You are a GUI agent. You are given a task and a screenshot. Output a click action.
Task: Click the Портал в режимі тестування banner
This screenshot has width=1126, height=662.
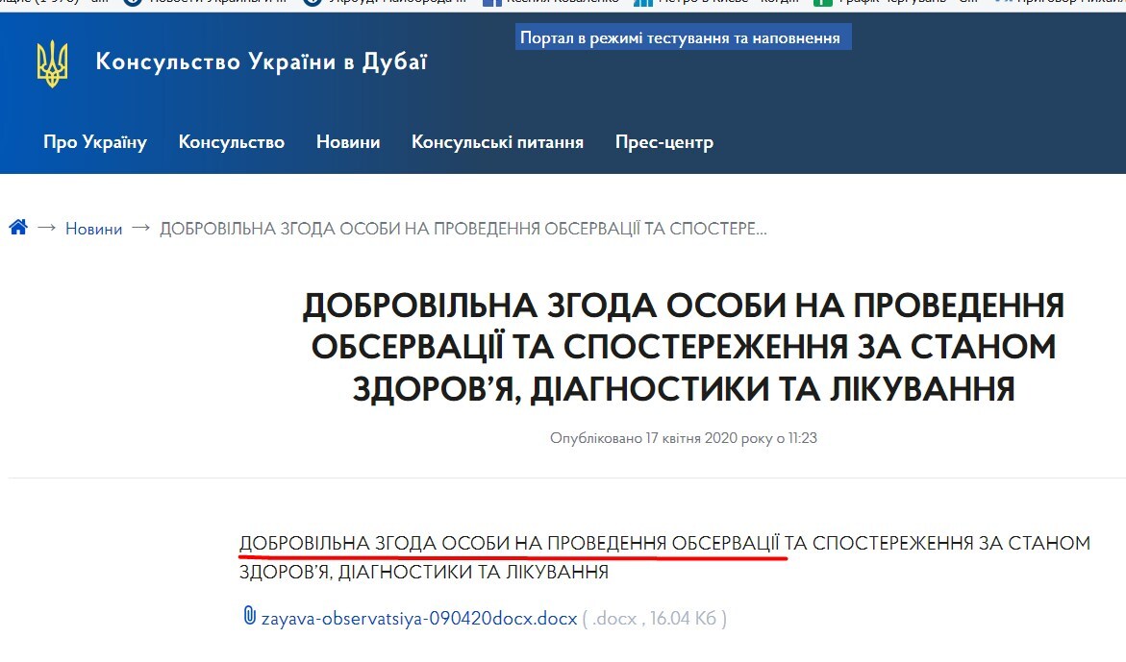pyautogui.click(x=682, y=37)
